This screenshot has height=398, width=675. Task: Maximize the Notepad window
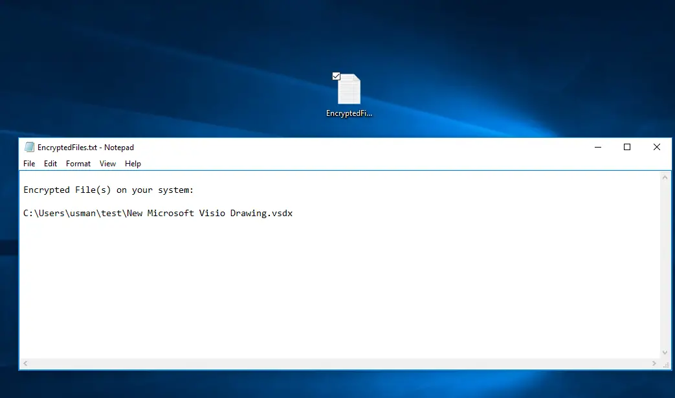pyautogui.click(x=627, y=147)
